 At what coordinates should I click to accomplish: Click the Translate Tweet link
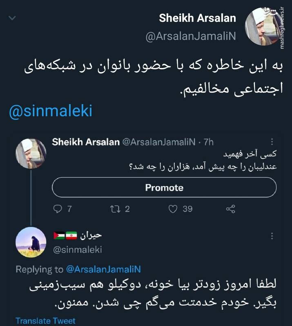[x=45, y=321]
